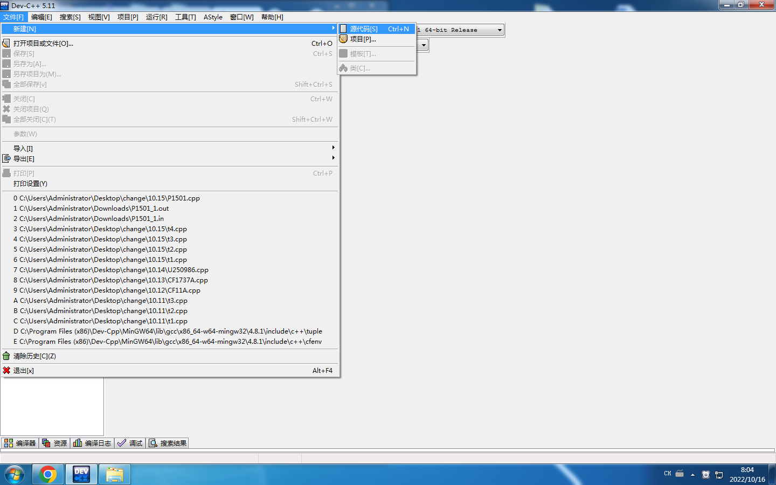This screenshot has width=776, height=485.
Task: Open the 工具[T] menu
Action: pyautogui.click(x=185, y=17)
